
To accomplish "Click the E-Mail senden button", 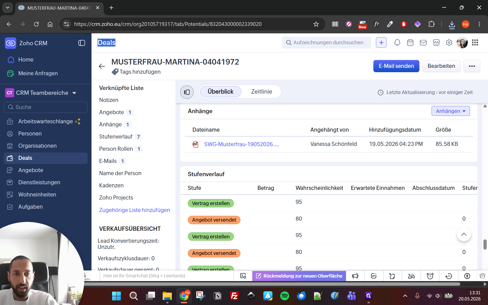I will click(x=396, y=66).
